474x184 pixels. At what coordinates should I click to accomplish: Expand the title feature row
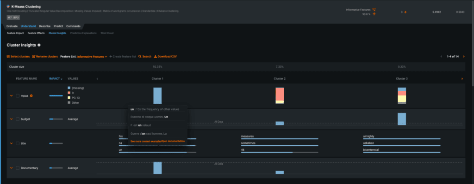point(12,143)
